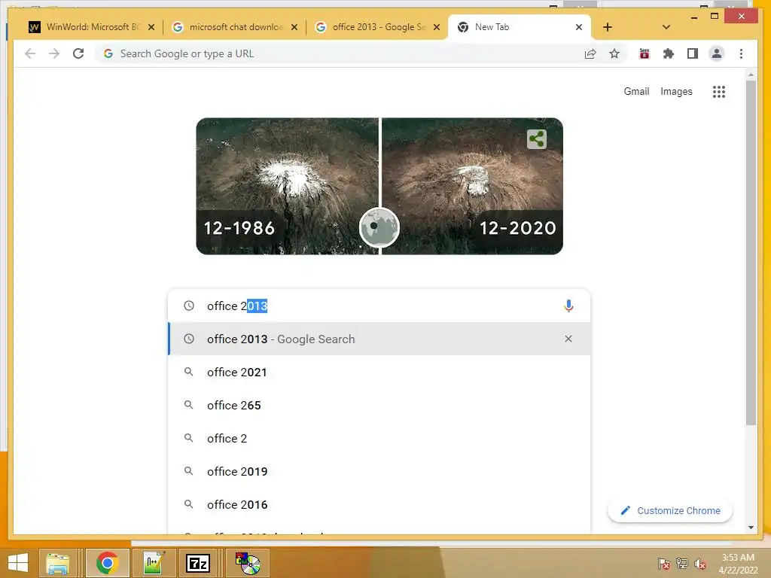Viewport: 771px width, 578px height.
Task: Reload the current page
Action: (x=78, y=53)
